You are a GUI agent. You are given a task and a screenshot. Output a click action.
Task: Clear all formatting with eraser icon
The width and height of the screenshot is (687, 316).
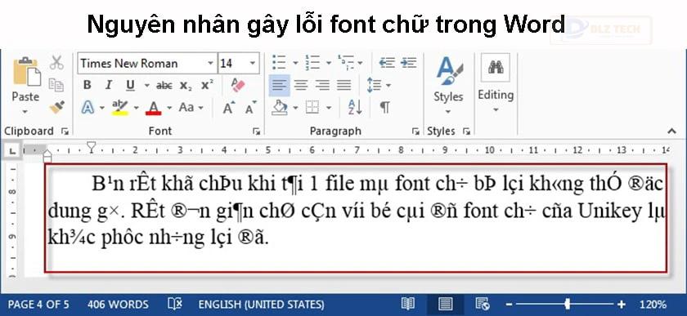coord(238,85)
